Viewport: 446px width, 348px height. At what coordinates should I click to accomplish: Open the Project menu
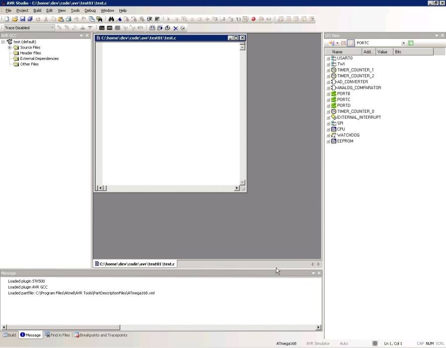[x=22, y=10]
